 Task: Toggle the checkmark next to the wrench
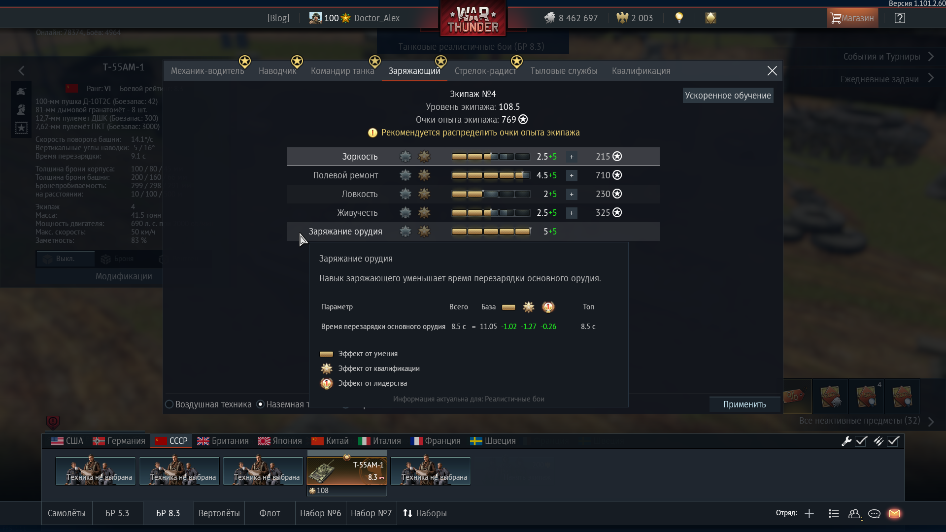861,441
